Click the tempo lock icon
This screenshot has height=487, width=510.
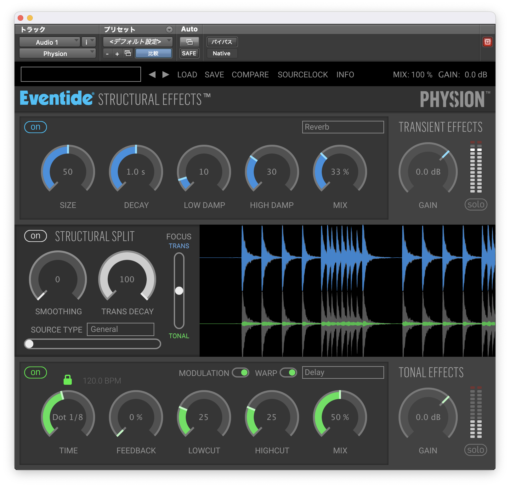[68, 380]
